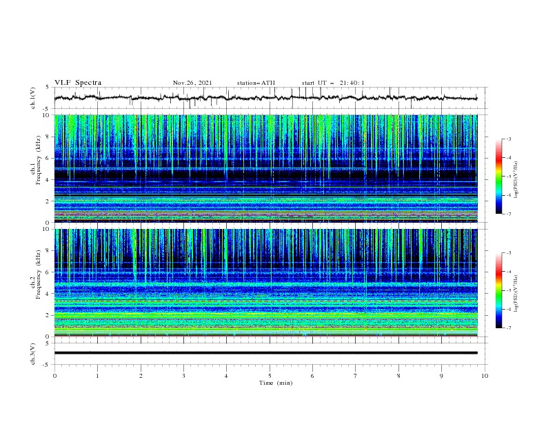Click time axis tick label "2"
546x422 pixels.
coord(141,376)
